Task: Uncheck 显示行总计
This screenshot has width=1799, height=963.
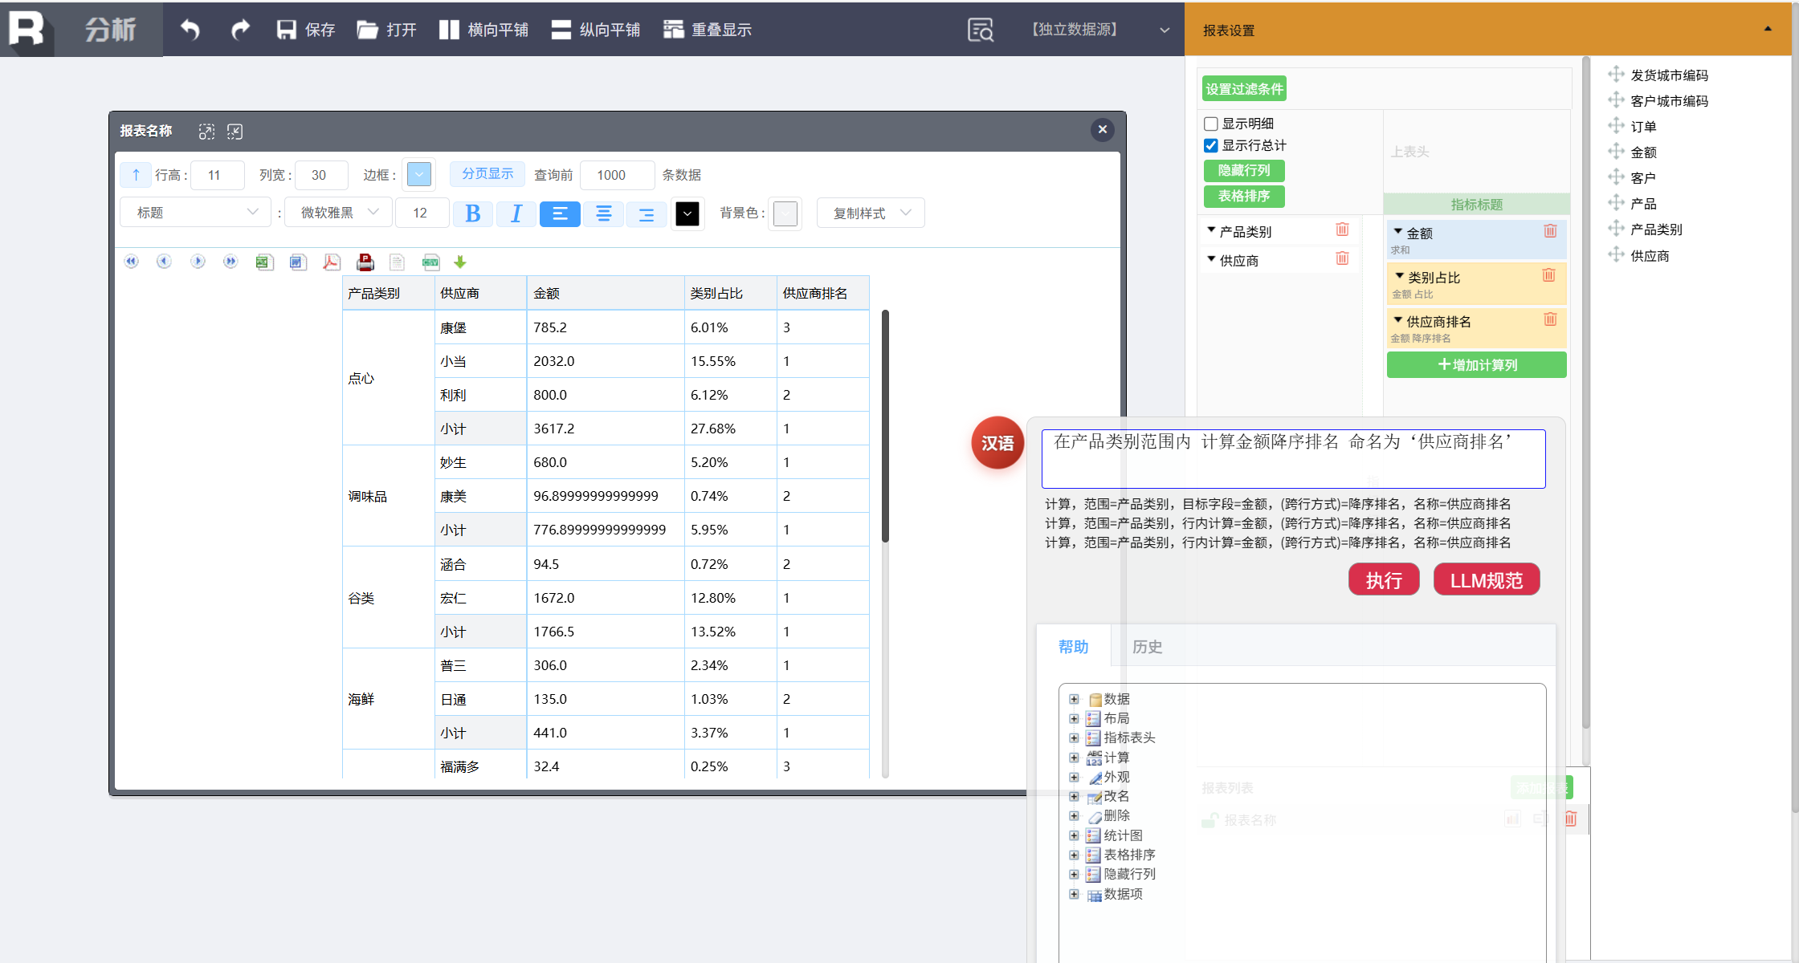Action: coord(1211,145)
